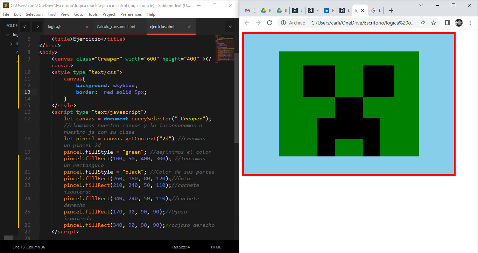Click Chrome's back arrow button
478x253 pixels.
[247, 23]
